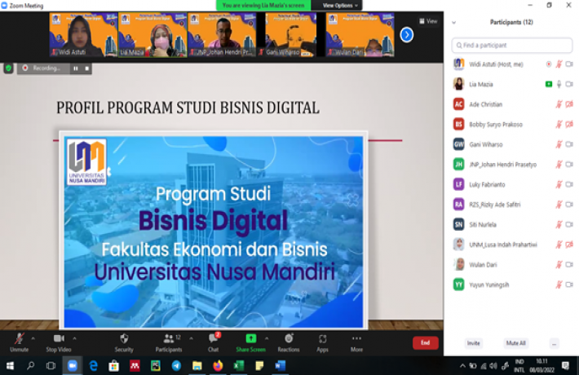Select Lia Mazia's video thumbnail
The image size is (579, 375).
(152, 35)
